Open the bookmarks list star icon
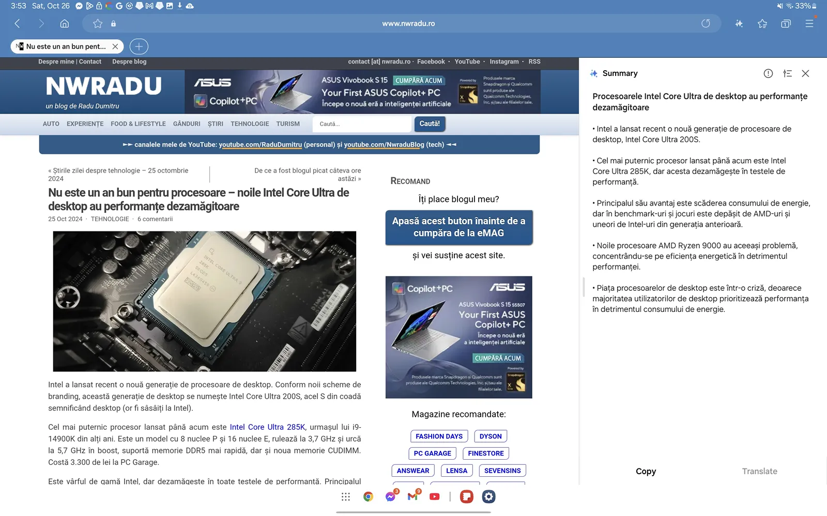This screenshot has height=516, width=827. [762, 23]
